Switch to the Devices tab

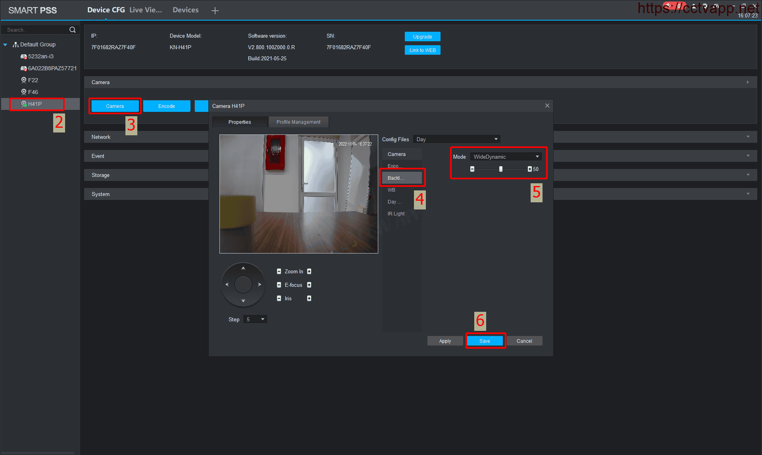[185, 10]
